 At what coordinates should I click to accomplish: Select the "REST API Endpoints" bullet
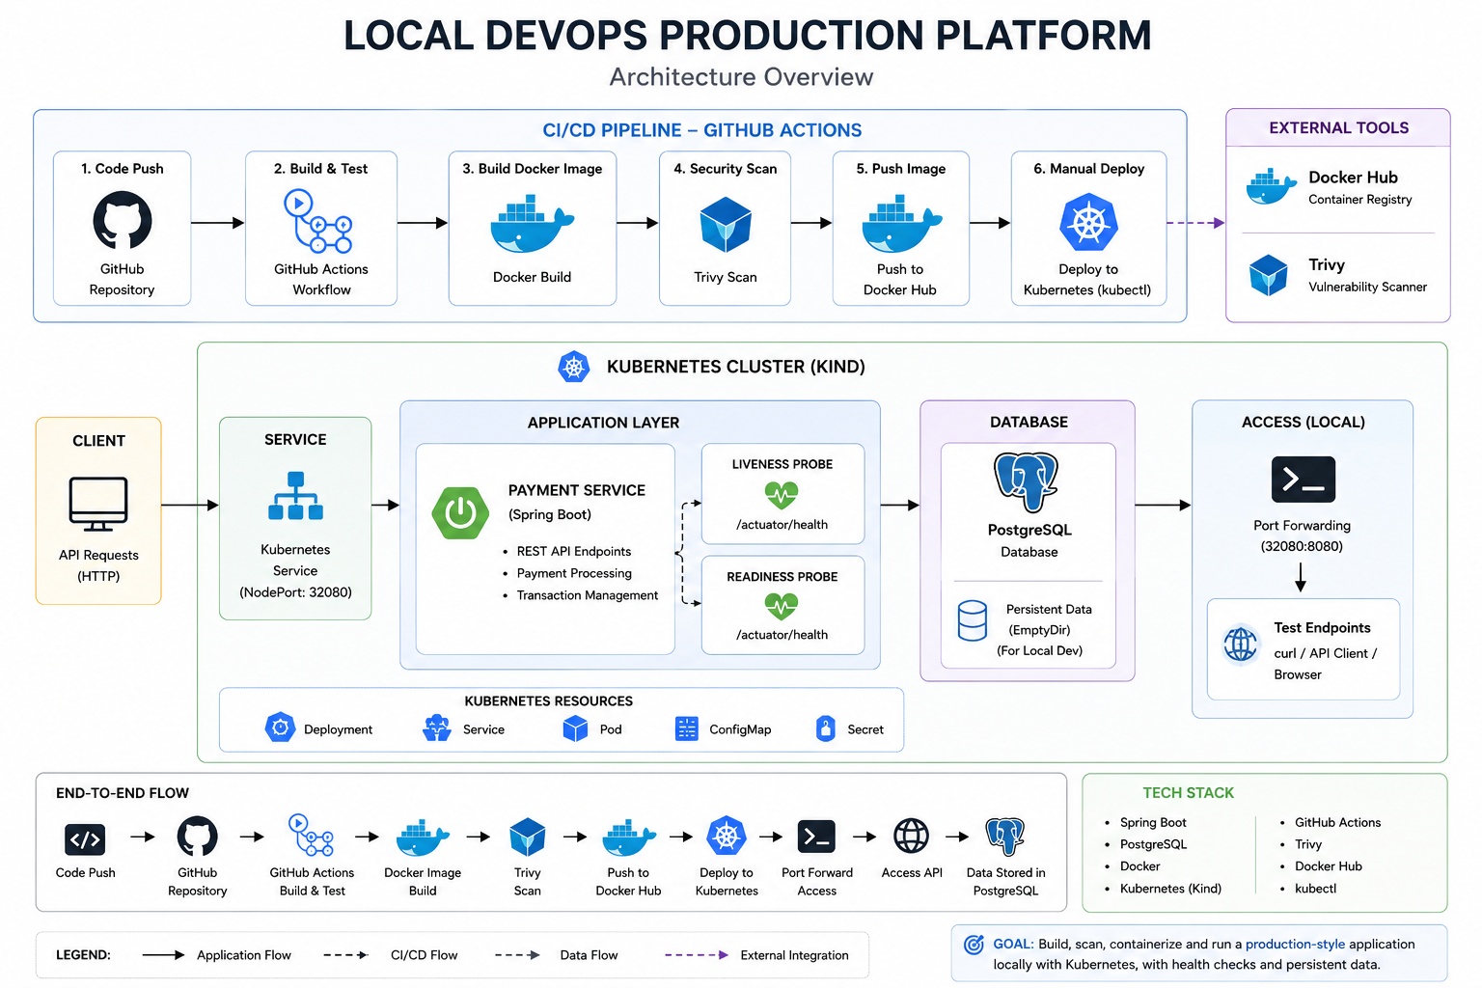(x=574, y=551)
